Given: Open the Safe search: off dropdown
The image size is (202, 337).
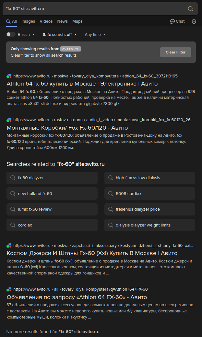Looking at the screenshot, I should click(60, 35).
